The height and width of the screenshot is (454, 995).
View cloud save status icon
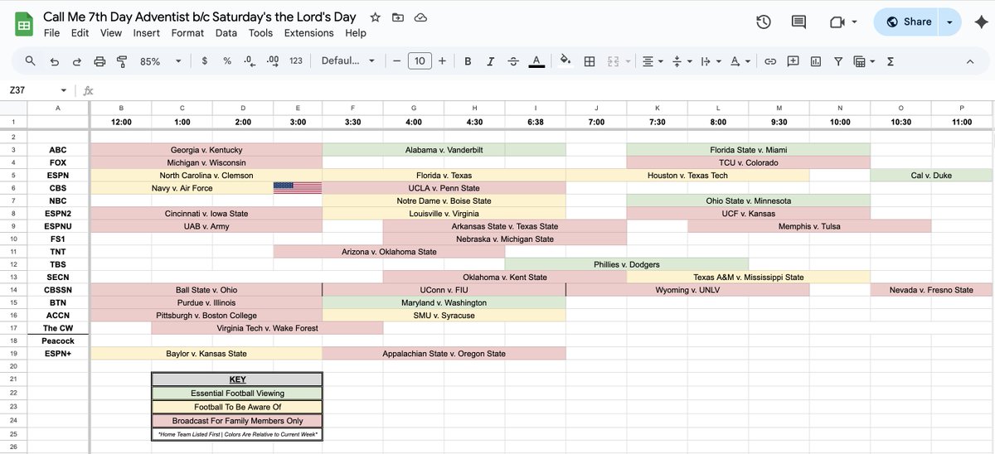(x=420, y=17)
